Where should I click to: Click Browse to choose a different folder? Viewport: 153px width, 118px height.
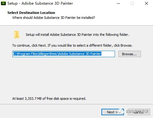pos(130,54)
